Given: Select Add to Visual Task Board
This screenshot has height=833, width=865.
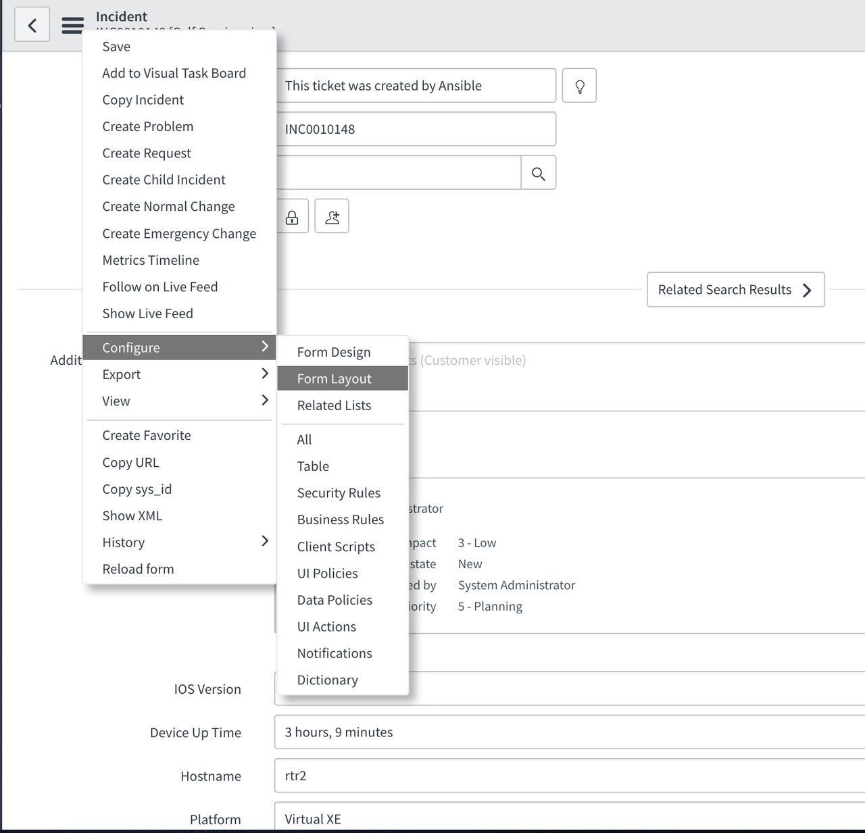Looking at the screenshot, I should (x=174, y=73).
